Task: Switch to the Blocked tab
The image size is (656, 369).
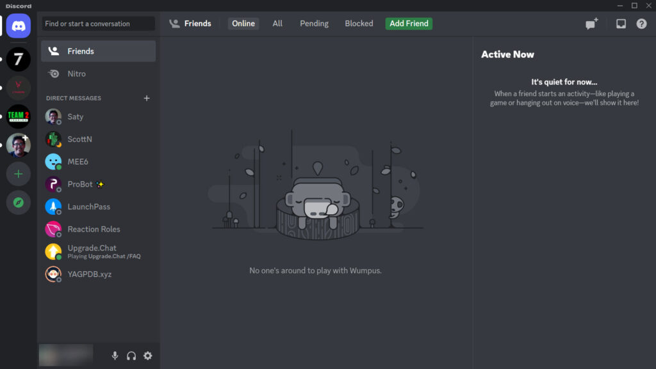Action: click(x=359, y=24)
